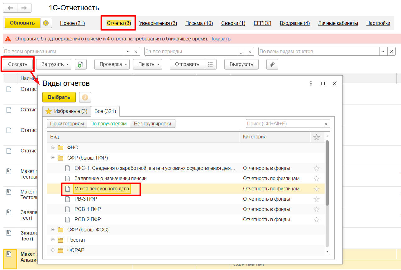Expand the СФР (бывш. ФСС) folder
Image resolution: width=401 pixels, height=270 pixels.
coord(53,230)
